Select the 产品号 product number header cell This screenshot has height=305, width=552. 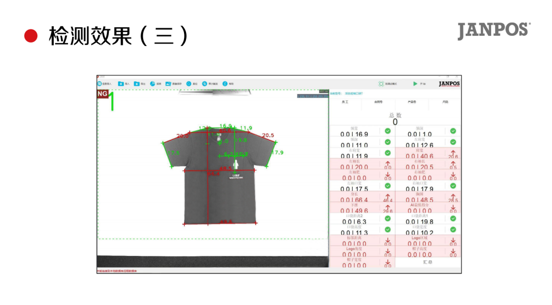(412, 102)
